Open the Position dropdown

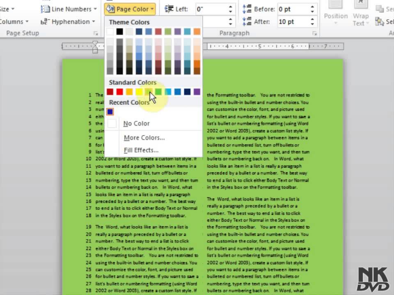[336, 13]
